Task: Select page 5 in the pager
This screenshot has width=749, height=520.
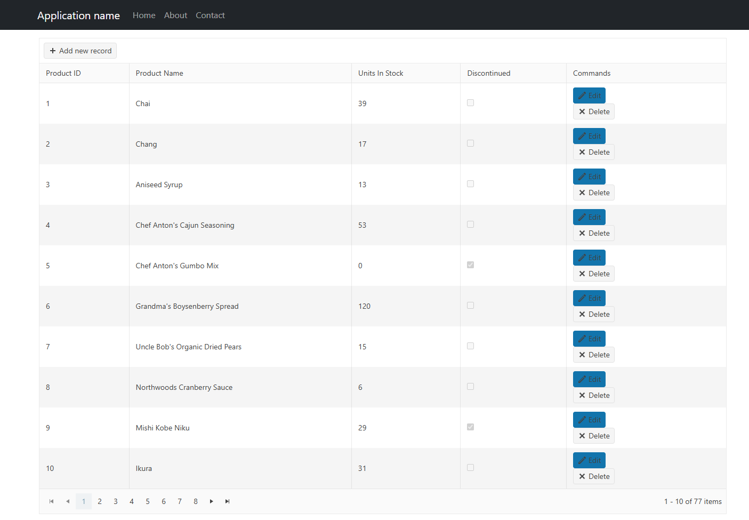Action: (148, 501)
